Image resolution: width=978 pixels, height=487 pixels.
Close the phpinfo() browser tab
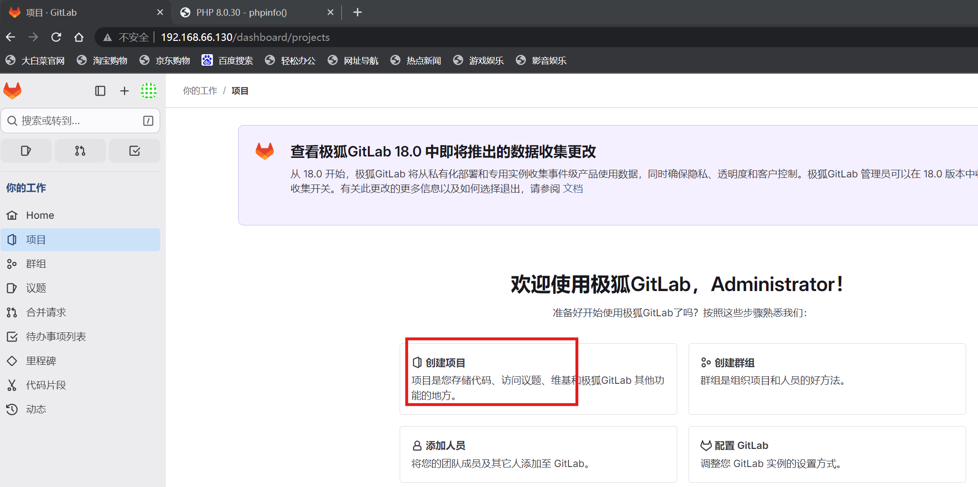pyautogui.click(x=330, y=12)
